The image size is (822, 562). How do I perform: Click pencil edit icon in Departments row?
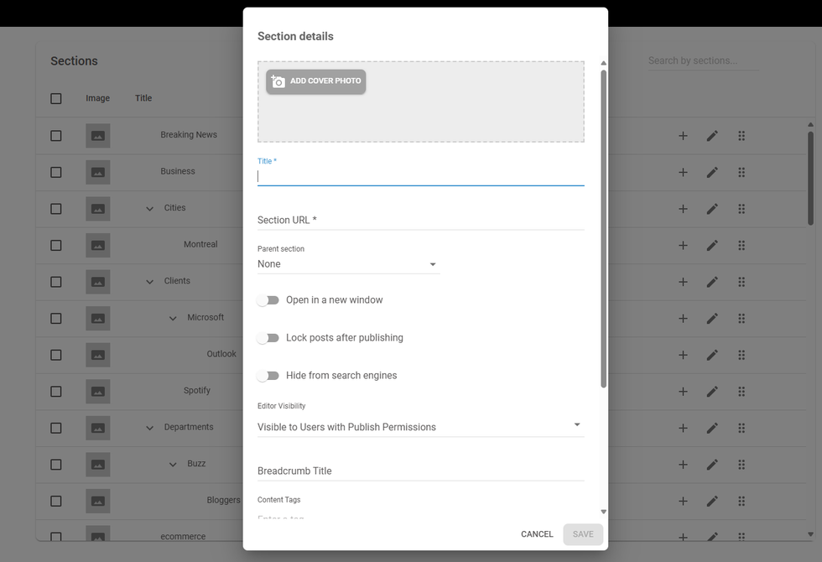[x=712, y=428]
